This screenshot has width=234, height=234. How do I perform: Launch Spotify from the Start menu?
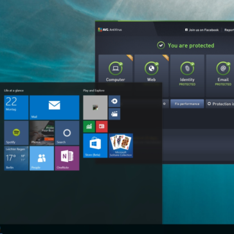point(16,133)
